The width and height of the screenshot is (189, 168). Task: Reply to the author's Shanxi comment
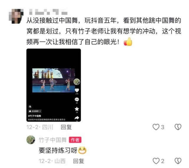point(79,161)
